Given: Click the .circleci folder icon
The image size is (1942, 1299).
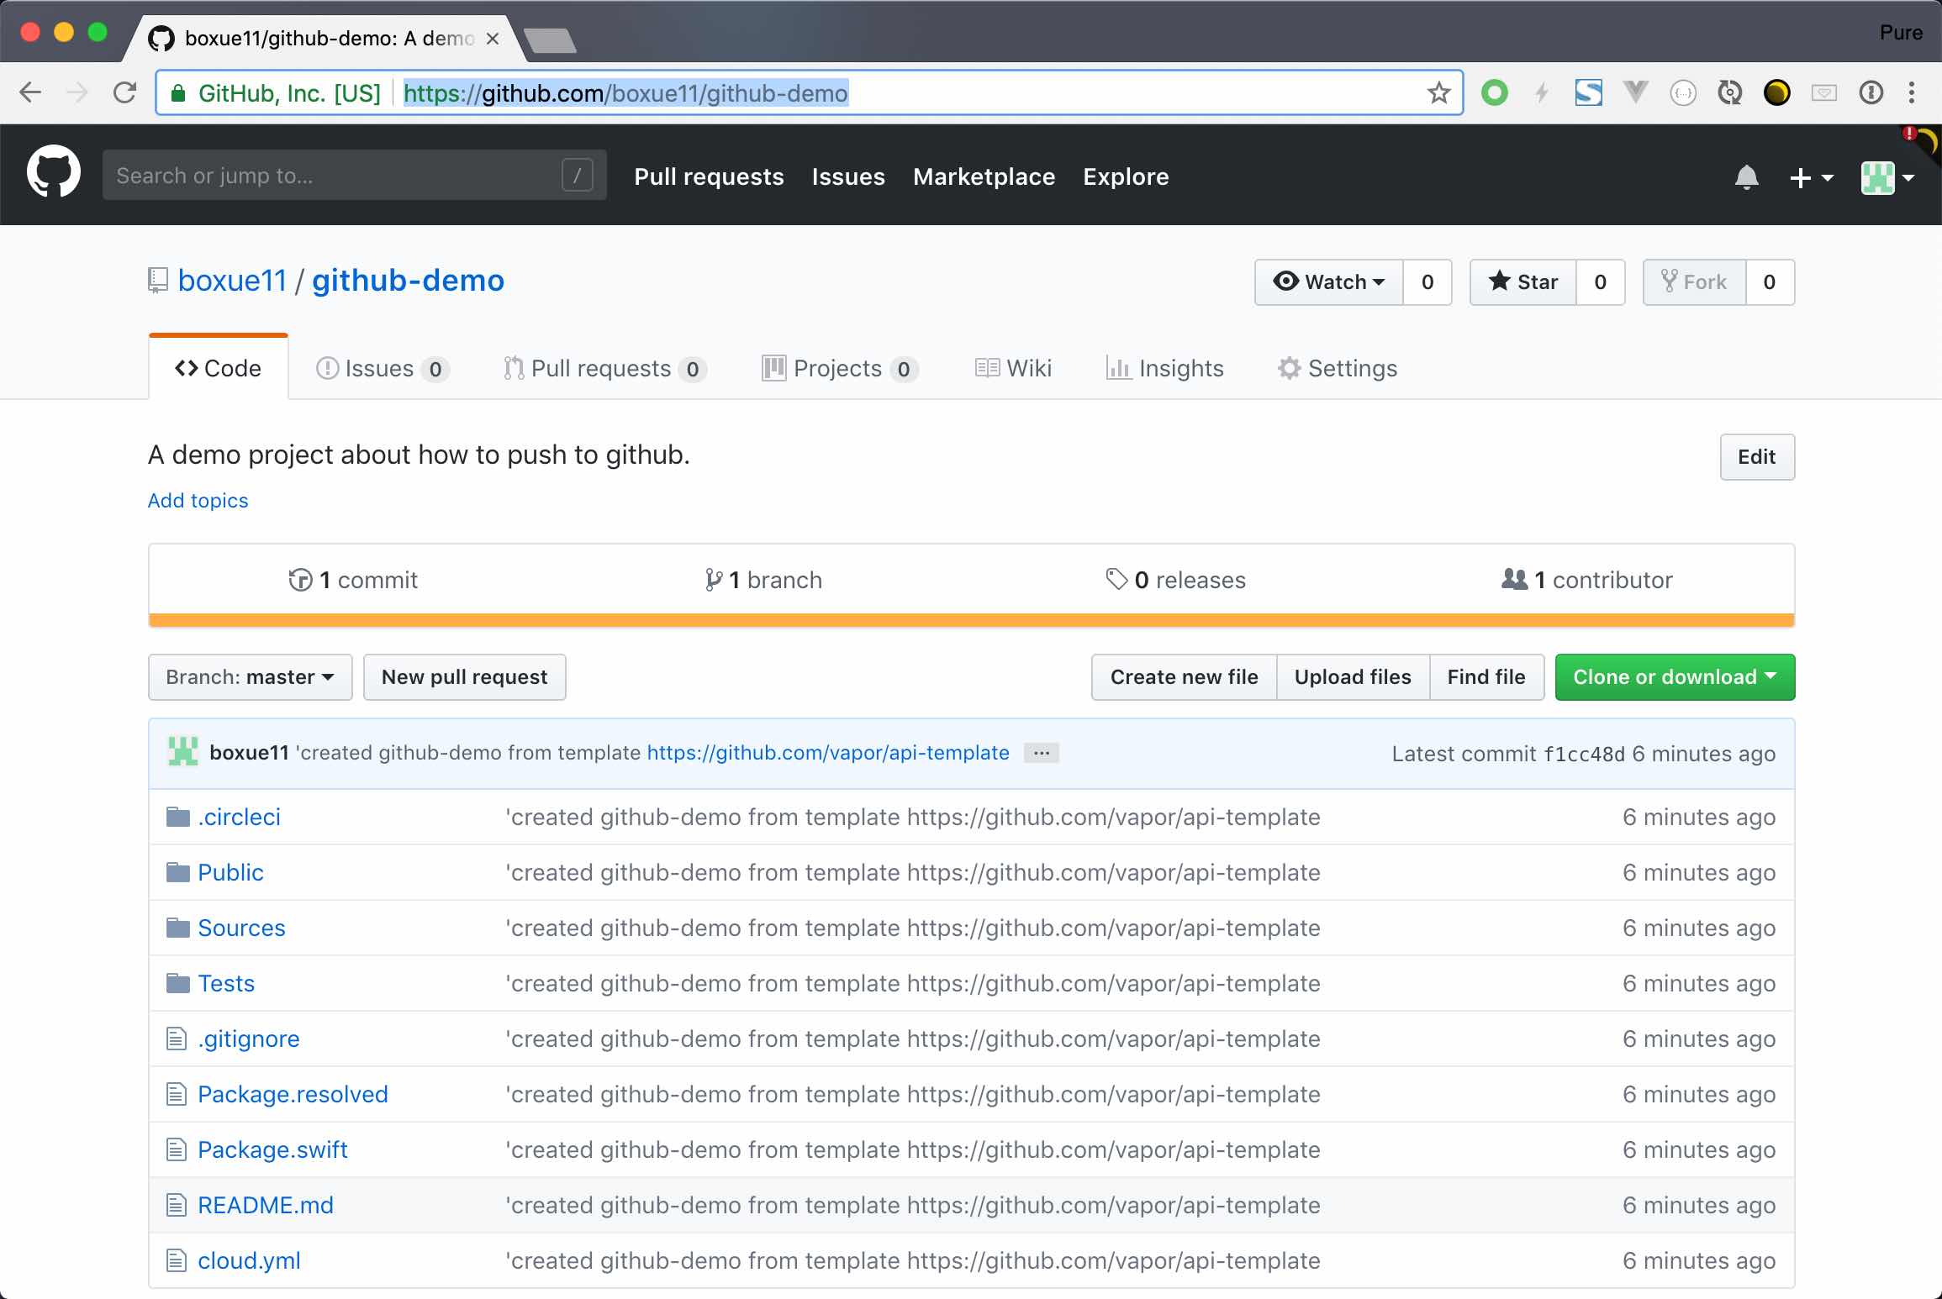Looking at the screenshot, I should 177,817.
